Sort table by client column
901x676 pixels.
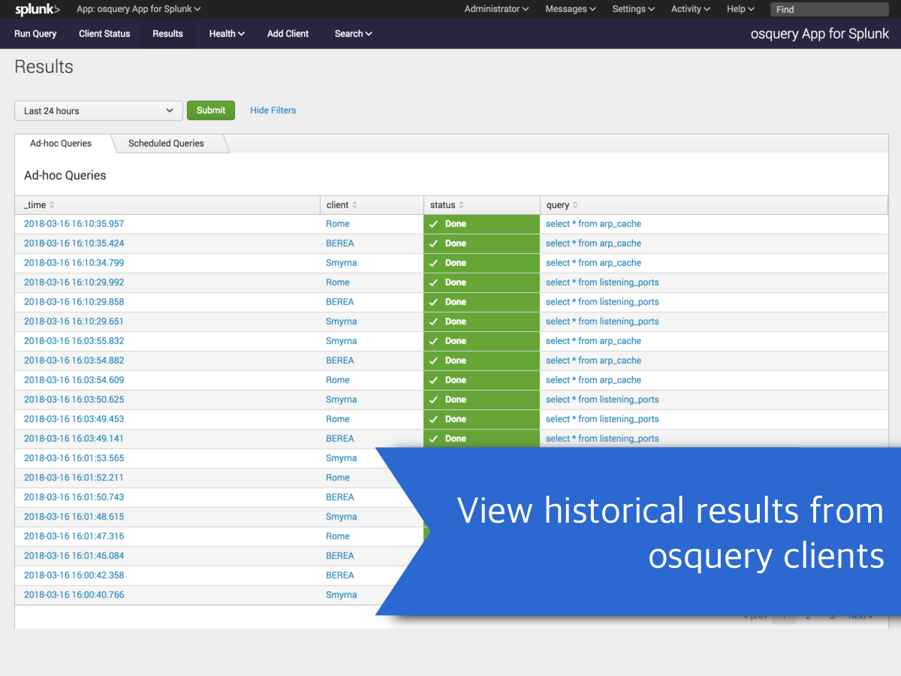[x=342, y=205]
